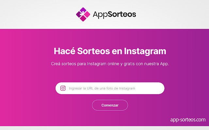Click the Instagram camera icon in the field
Screen dimensions: 209x130
pos(63,88)
